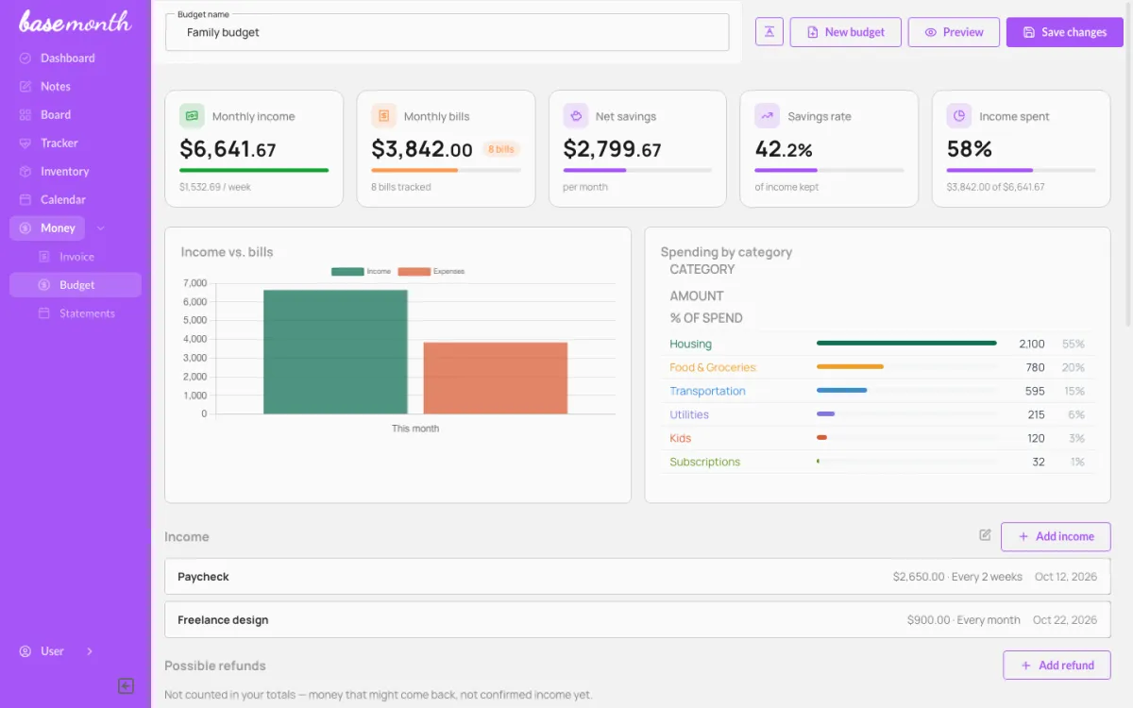Click the Housing category label
The image size is (1133, 708).
(x=691, y=344)
